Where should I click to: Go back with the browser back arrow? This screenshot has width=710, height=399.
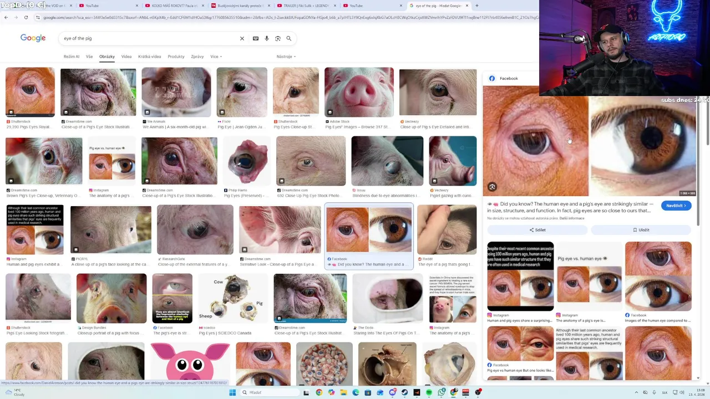pos(6,17)
